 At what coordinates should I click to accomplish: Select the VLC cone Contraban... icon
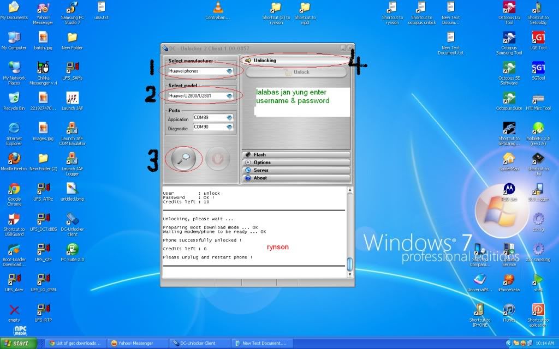pyautogui.click(x=218, y=11)
